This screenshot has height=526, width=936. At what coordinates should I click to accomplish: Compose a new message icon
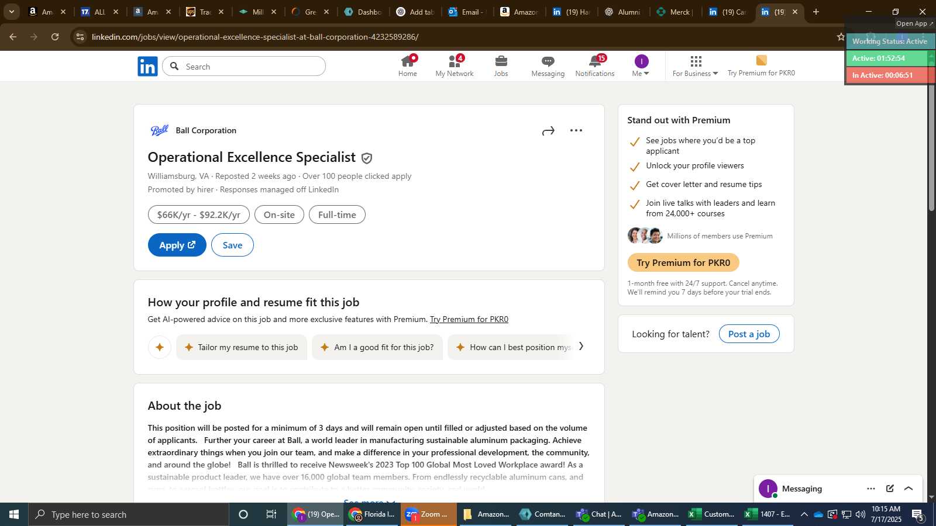click(890, 489)
